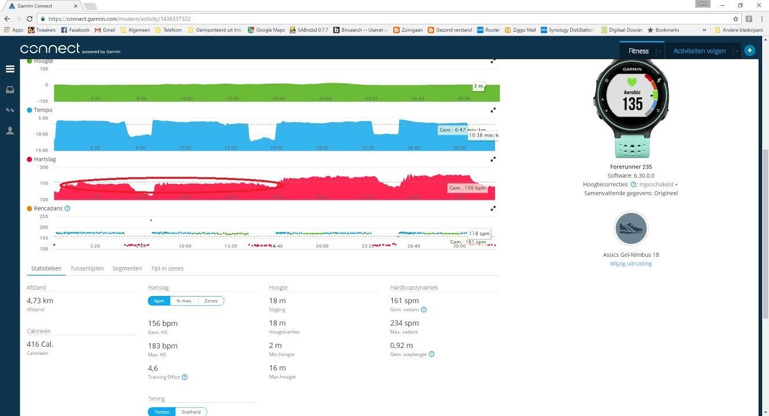Open the Andere bladwijzers folder
769x416 pixels.
point(739,30)
